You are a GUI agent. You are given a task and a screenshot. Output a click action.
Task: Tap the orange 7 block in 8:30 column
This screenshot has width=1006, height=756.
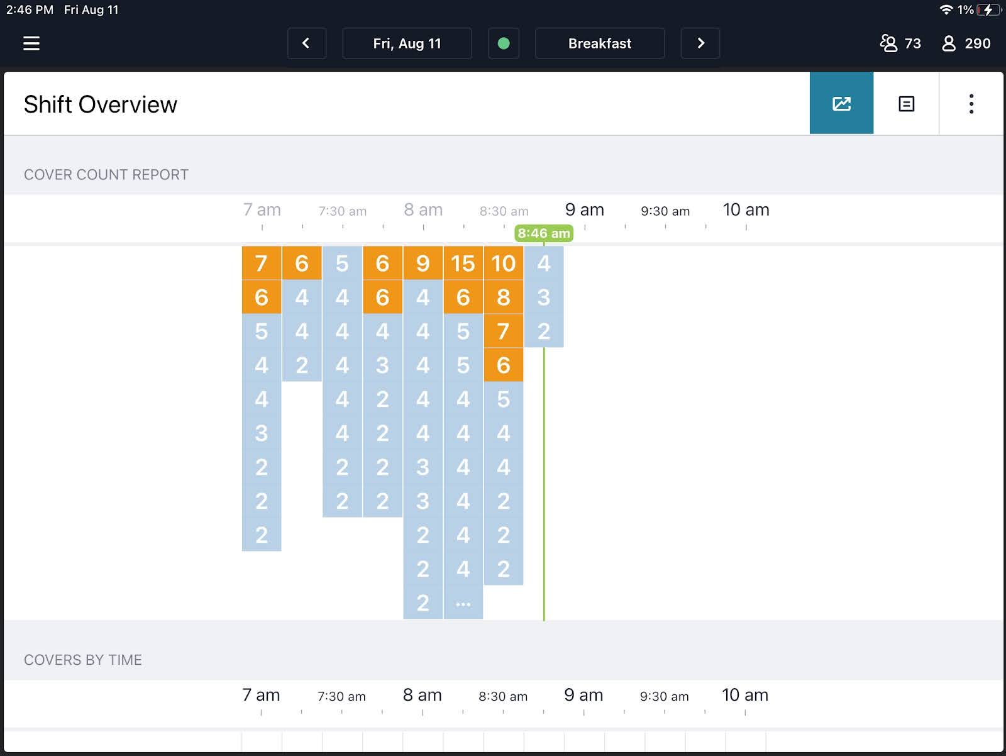point(504,331)
